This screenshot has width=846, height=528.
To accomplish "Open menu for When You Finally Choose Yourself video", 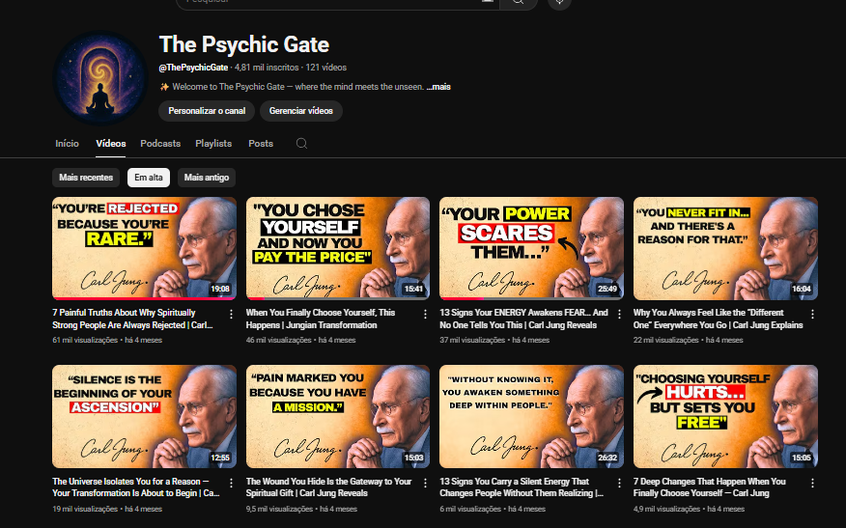I will (x=425, y=314).
